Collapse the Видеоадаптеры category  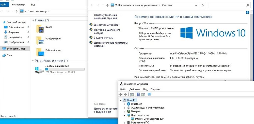point(124,115)
